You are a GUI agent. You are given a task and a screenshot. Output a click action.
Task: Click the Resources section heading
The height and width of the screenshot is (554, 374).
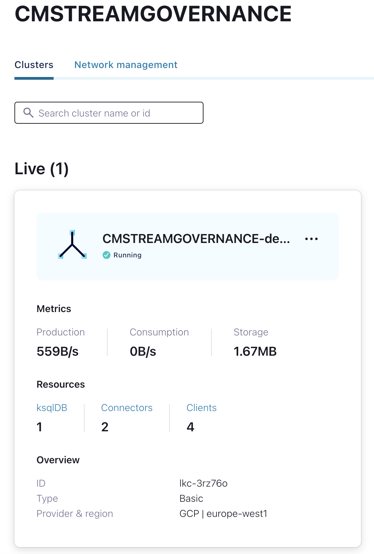point(61,384)
